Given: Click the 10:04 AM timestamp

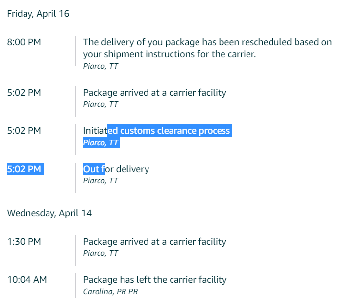Looking at the screenshot, I should 27,280.
